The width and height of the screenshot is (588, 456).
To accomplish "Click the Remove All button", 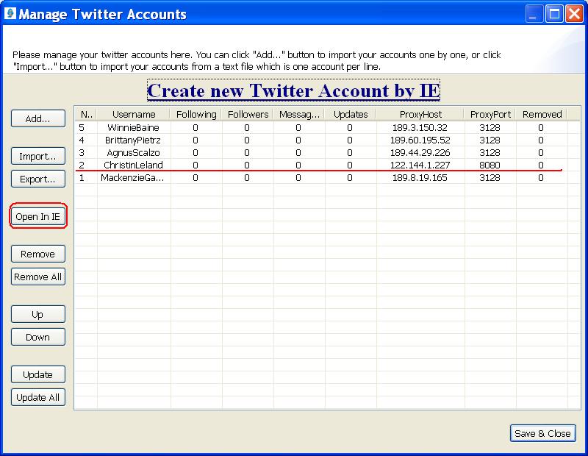I will [38, 277].
